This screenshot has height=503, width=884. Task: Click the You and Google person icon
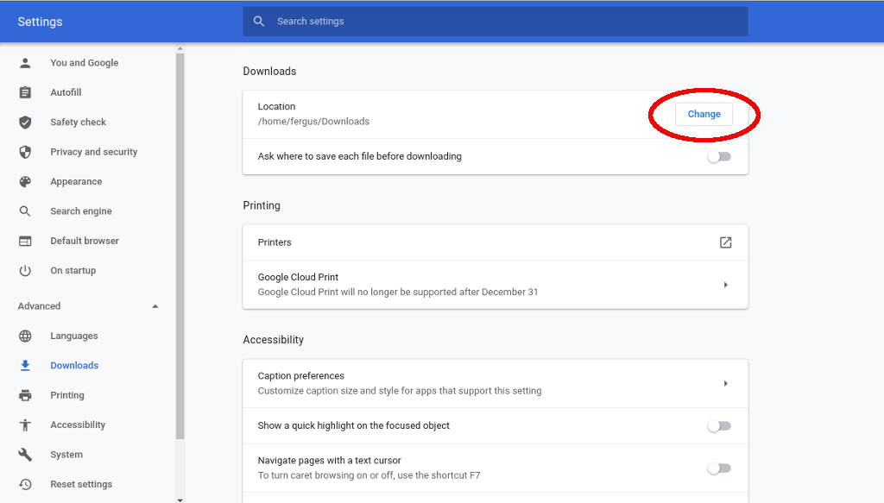[25, 63]
